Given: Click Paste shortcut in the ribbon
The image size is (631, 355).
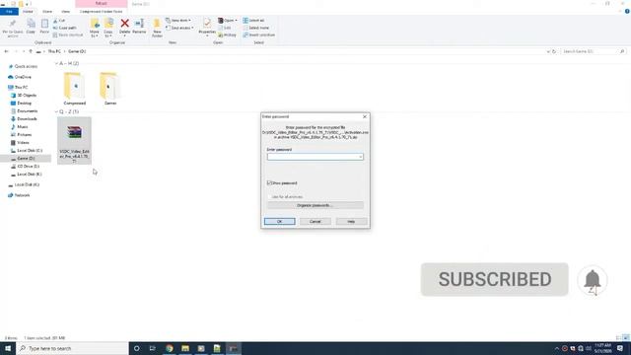Looking at the screenshot, I should tap(68, 35).
